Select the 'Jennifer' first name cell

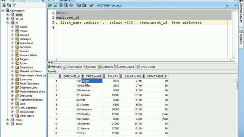point(91,91)
